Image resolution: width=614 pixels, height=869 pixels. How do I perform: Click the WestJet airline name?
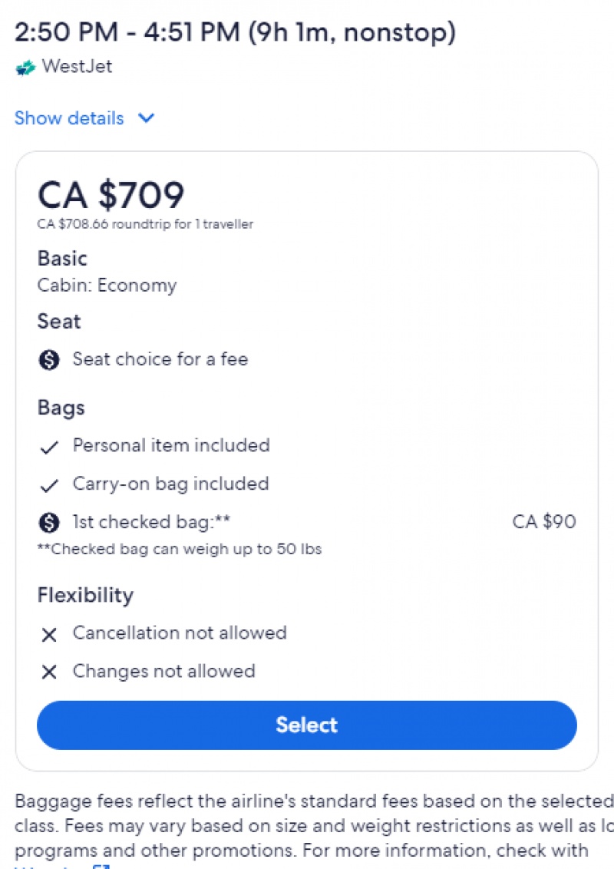tap(77, 67)
